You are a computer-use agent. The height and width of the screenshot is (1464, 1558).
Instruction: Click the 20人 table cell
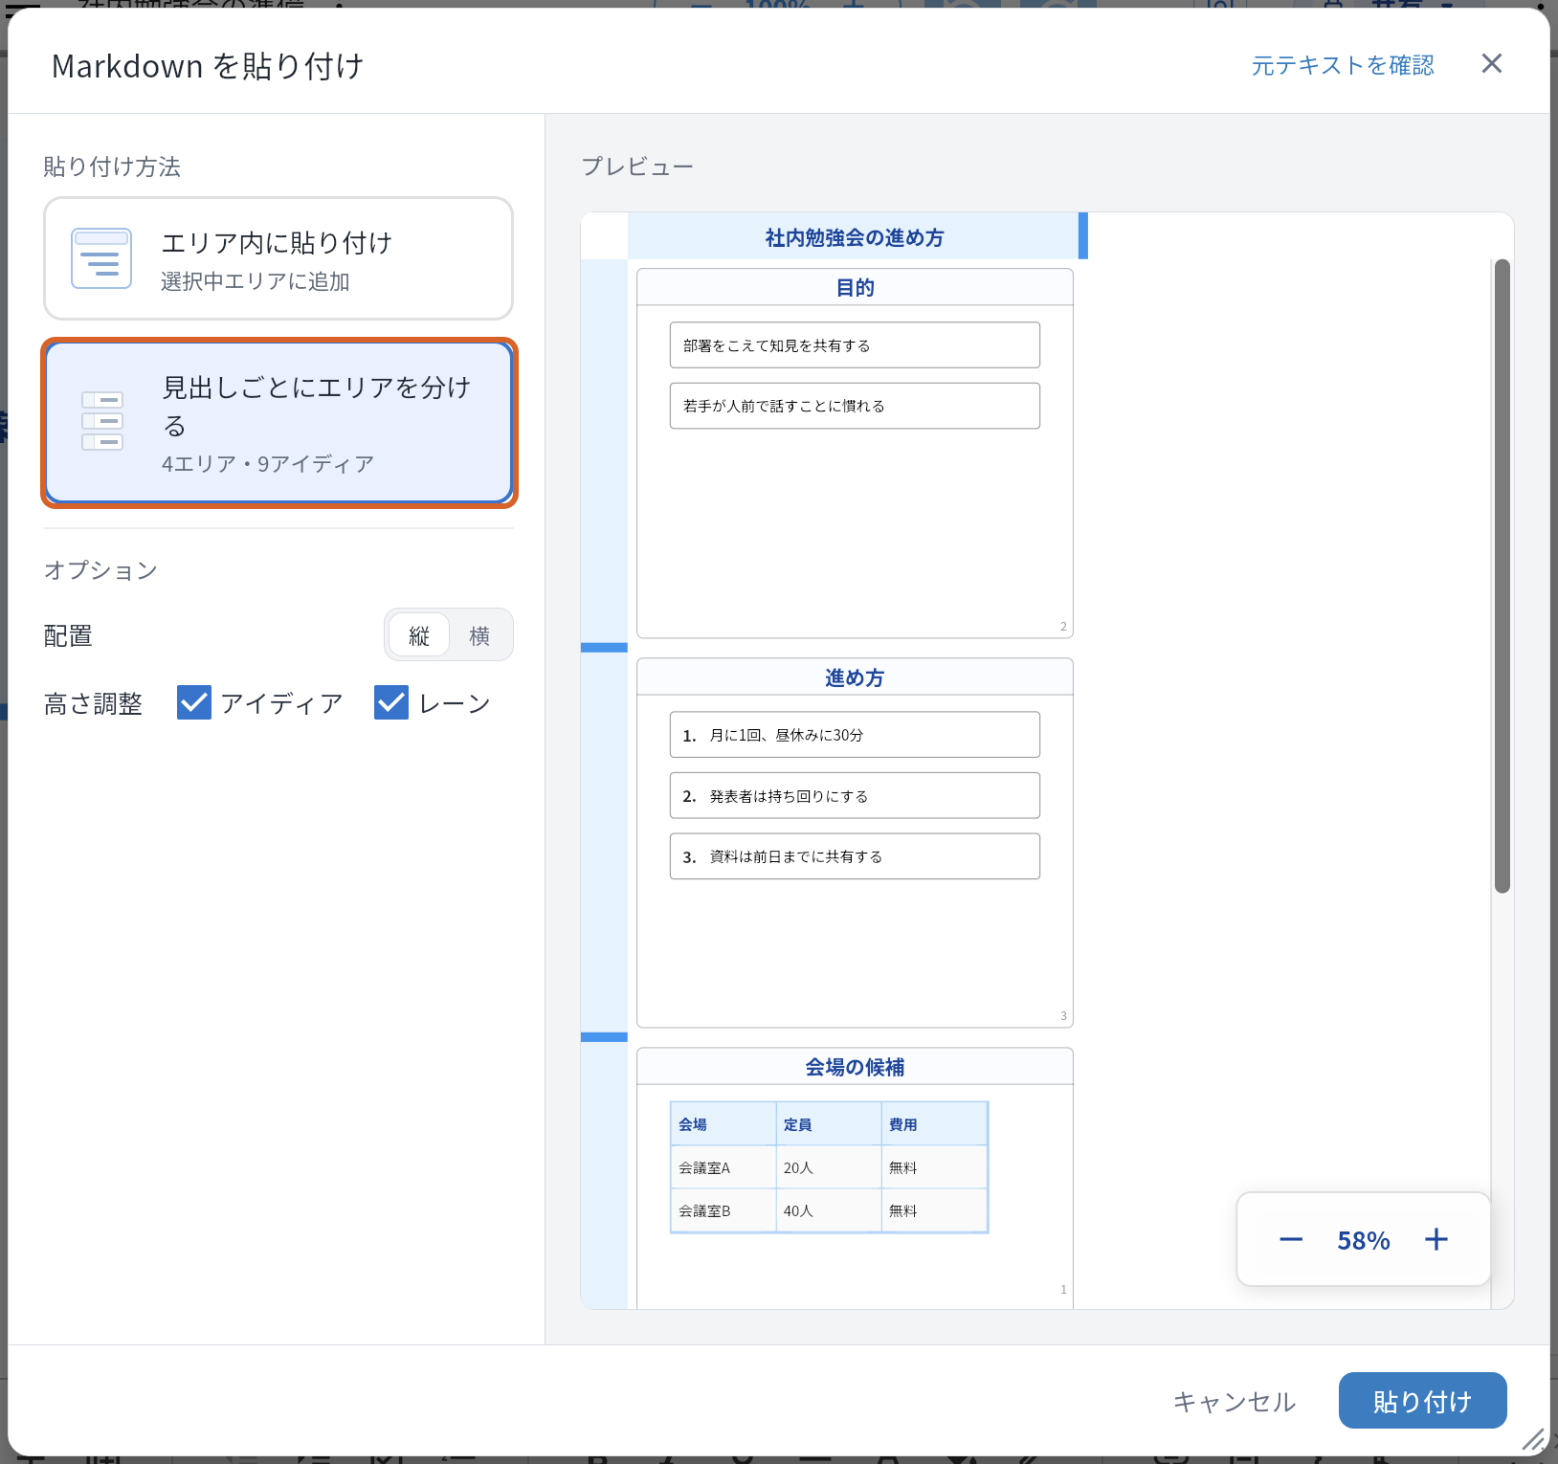click(x=829, y=1167)
